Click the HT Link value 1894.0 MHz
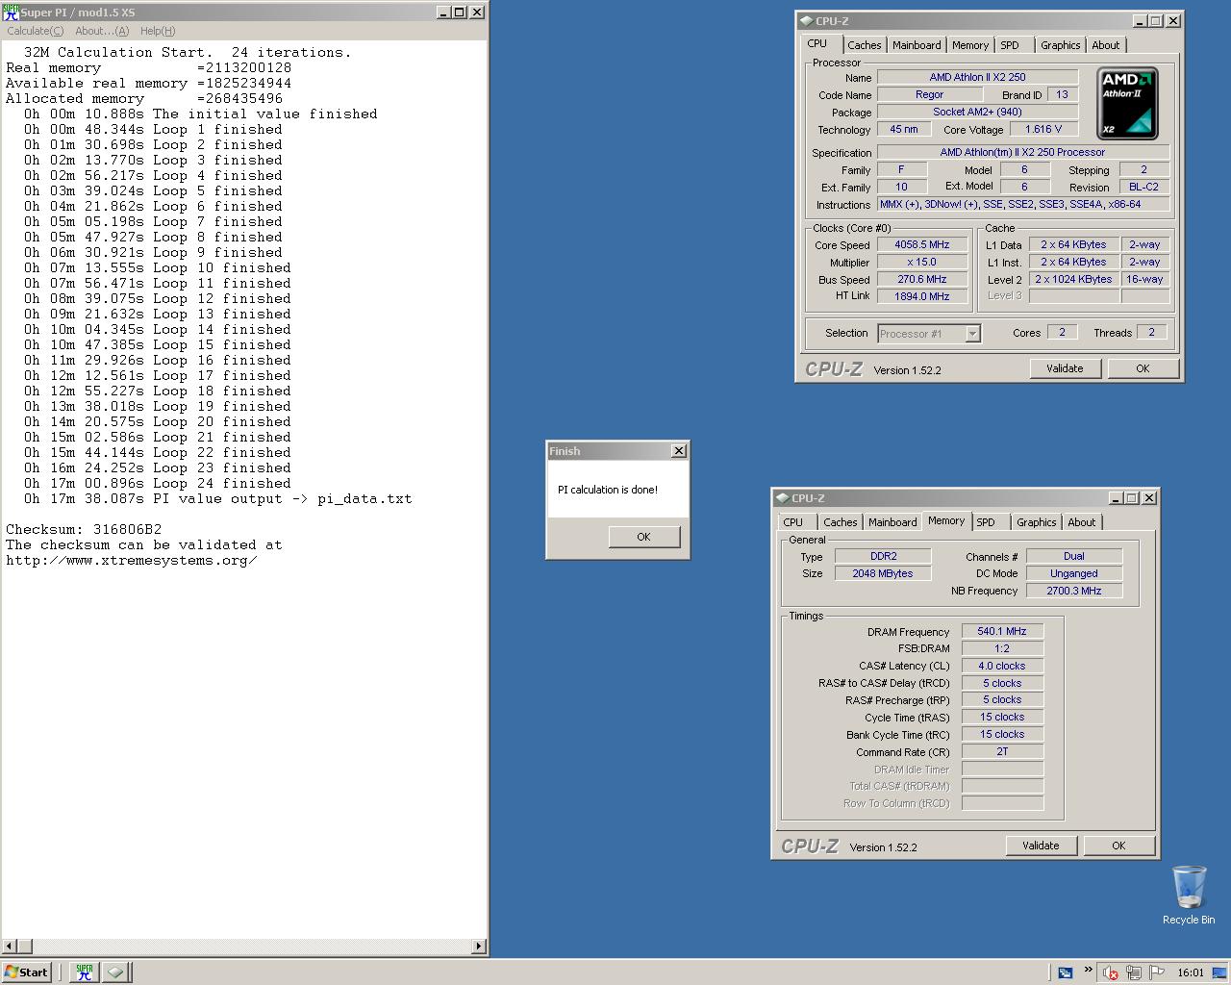The width and height of the screenshot is (1231, 985). [x=922, y=296]
